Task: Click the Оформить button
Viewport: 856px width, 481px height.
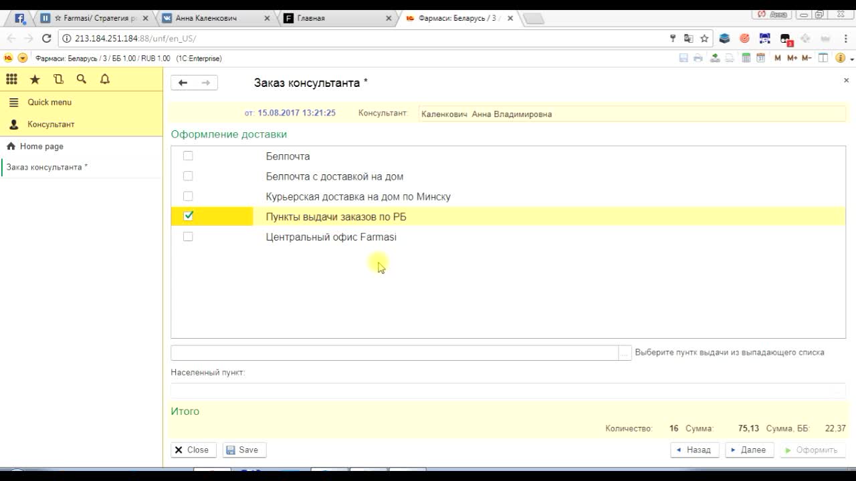Action: pos(813,450)
